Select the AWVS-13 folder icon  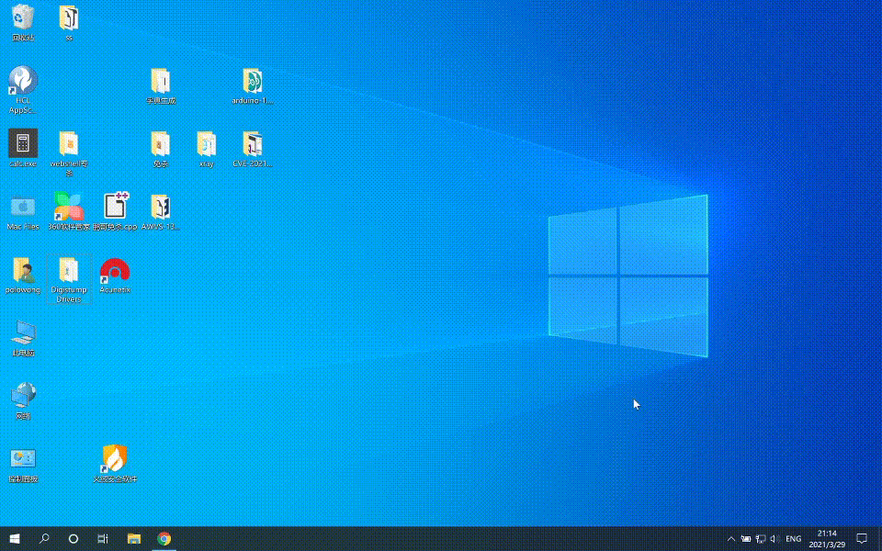pos(160,212)
